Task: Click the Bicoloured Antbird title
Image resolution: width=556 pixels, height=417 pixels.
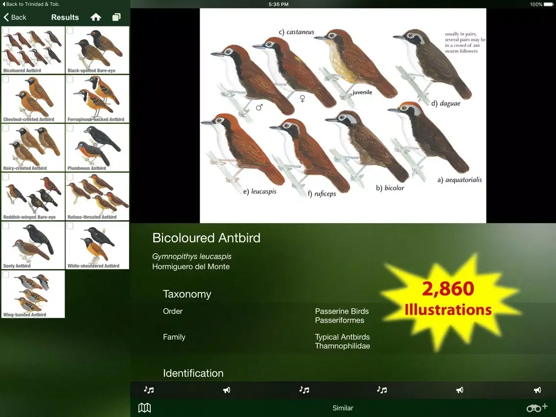Action: click(207, 237)
